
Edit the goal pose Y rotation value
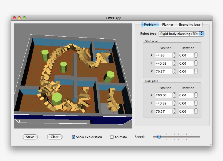(x=186, y=103)
